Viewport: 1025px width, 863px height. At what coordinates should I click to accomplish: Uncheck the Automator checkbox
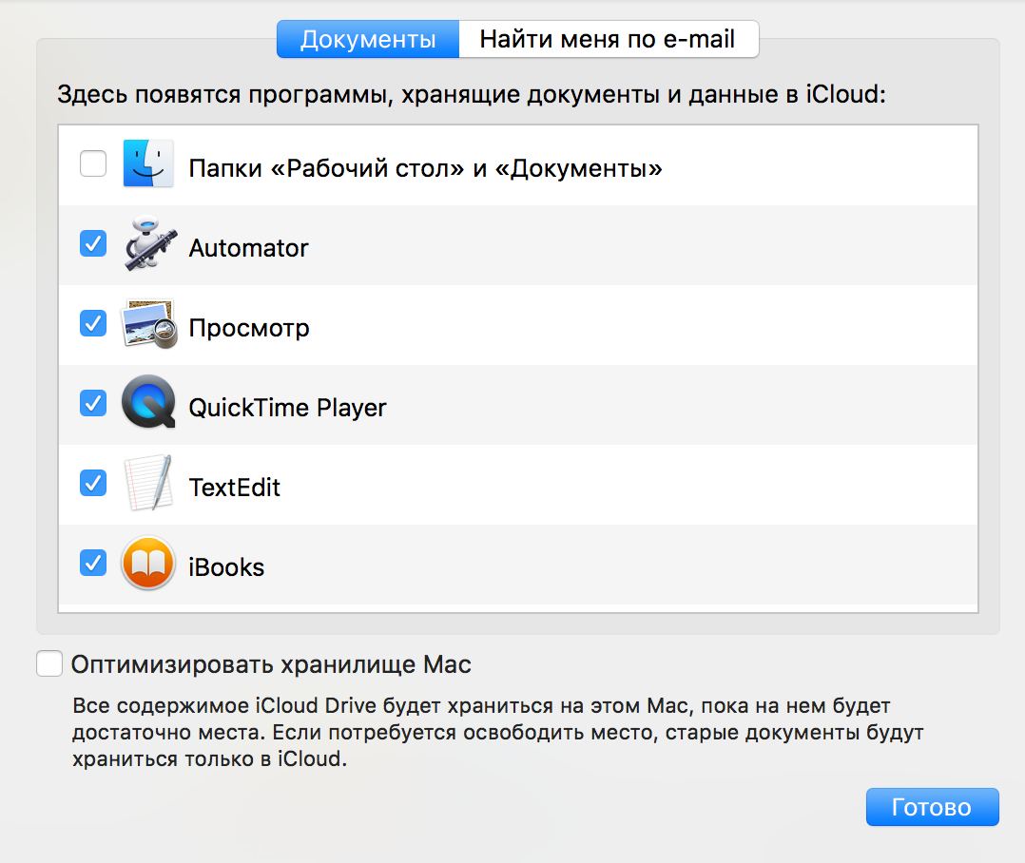(93, 243)
